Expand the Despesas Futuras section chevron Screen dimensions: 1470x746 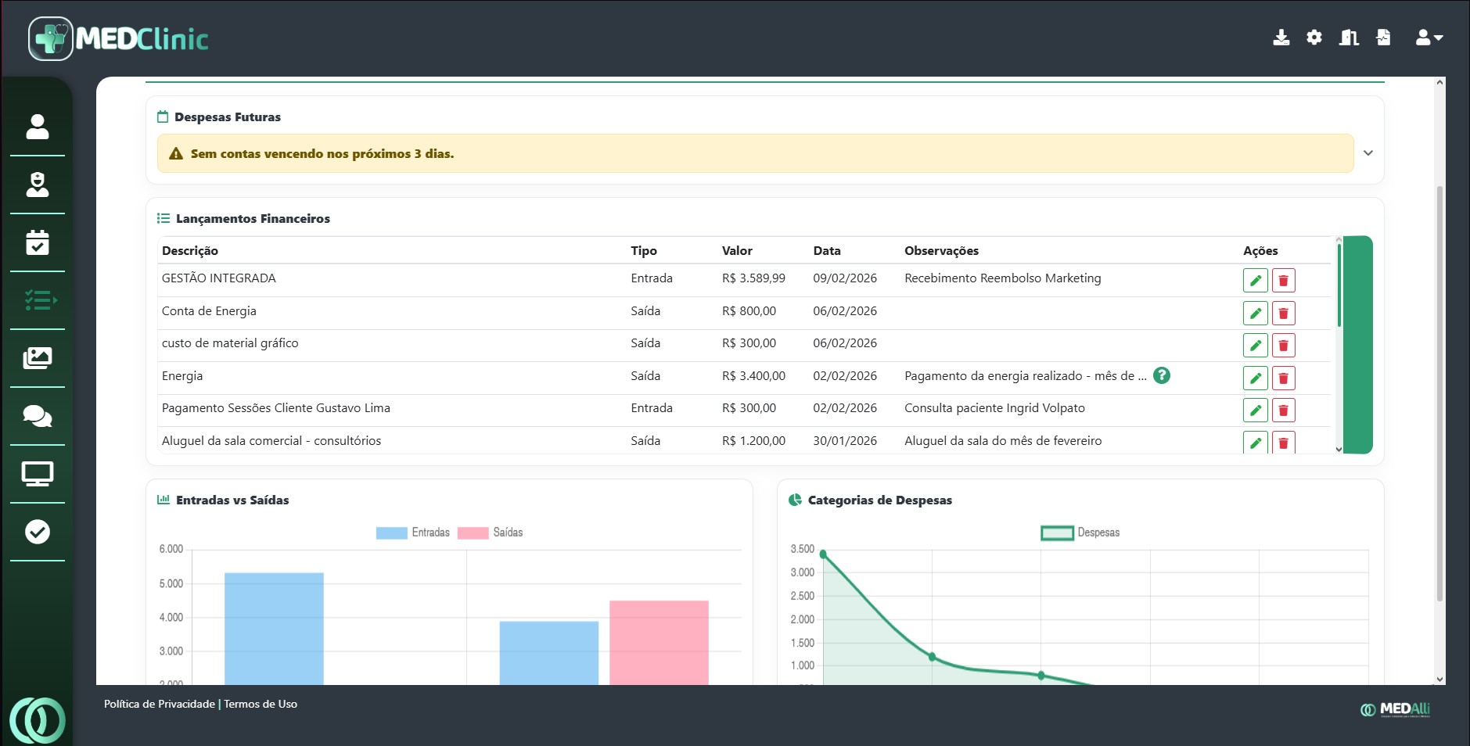coord(1368,153)
